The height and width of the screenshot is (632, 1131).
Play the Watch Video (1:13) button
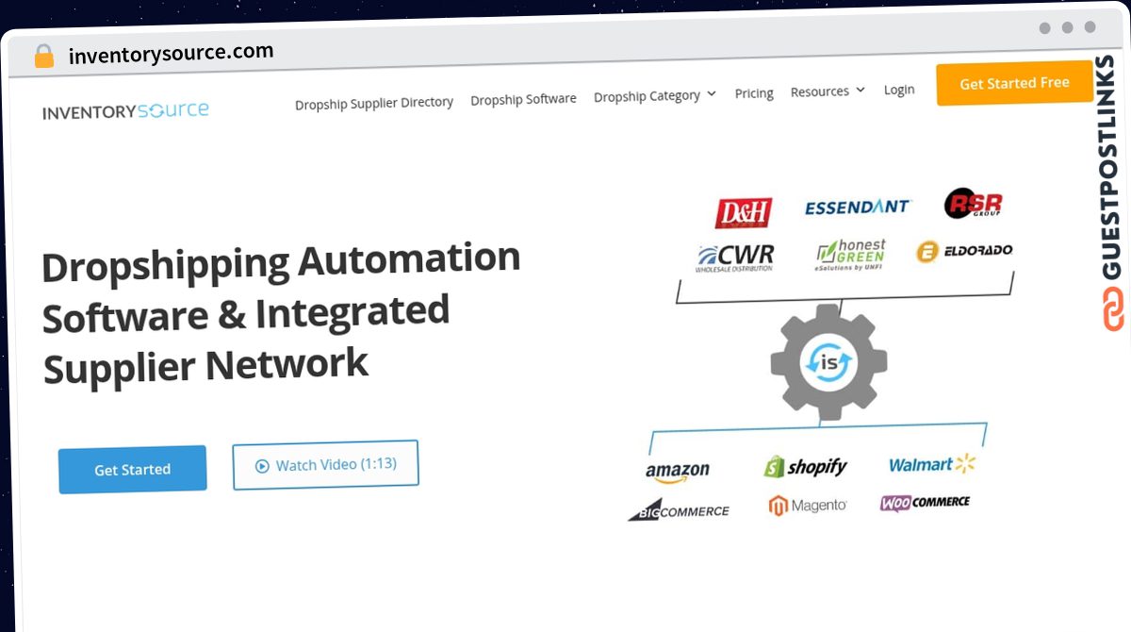tap(325, 465)
